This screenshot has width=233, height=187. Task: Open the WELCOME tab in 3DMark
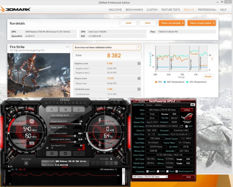click(115, 10)
